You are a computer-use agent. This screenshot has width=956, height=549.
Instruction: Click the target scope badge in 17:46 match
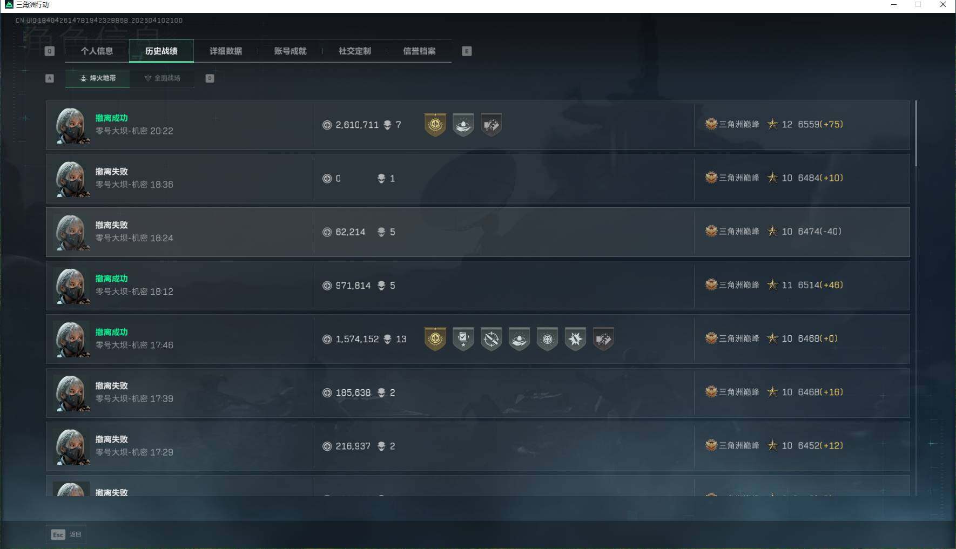(548, 339)
